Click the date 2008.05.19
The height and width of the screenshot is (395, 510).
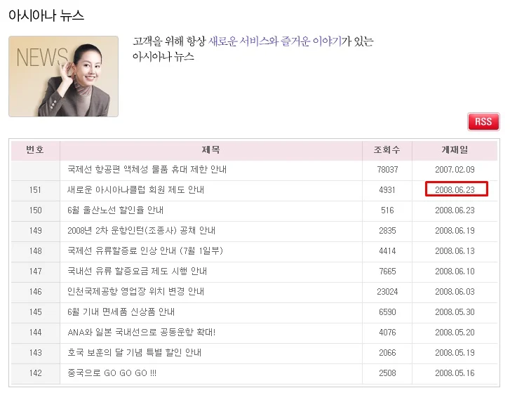pos(455,353)
